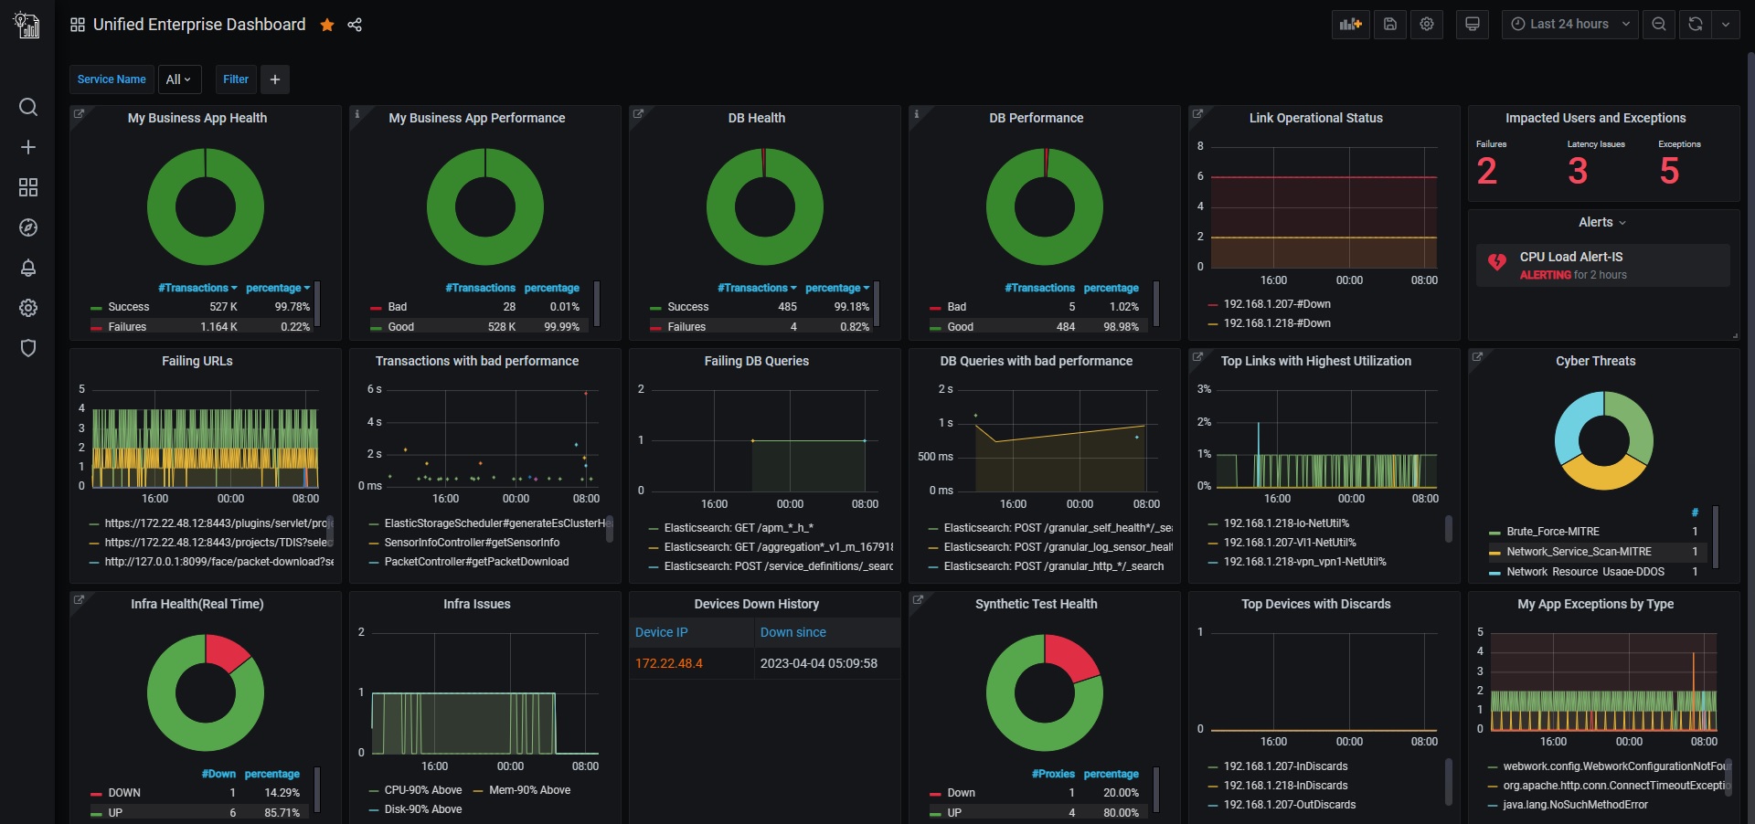Expand the Alerts panel title menu

coord(1602,222)
